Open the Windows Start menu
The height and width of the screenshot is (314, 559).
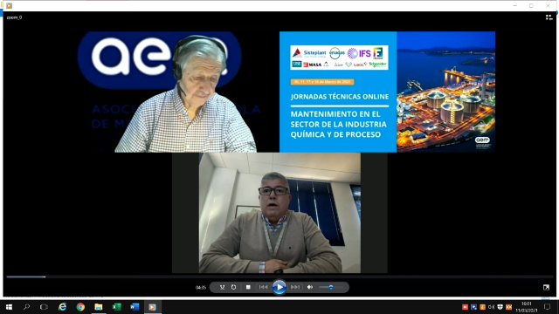9,307
